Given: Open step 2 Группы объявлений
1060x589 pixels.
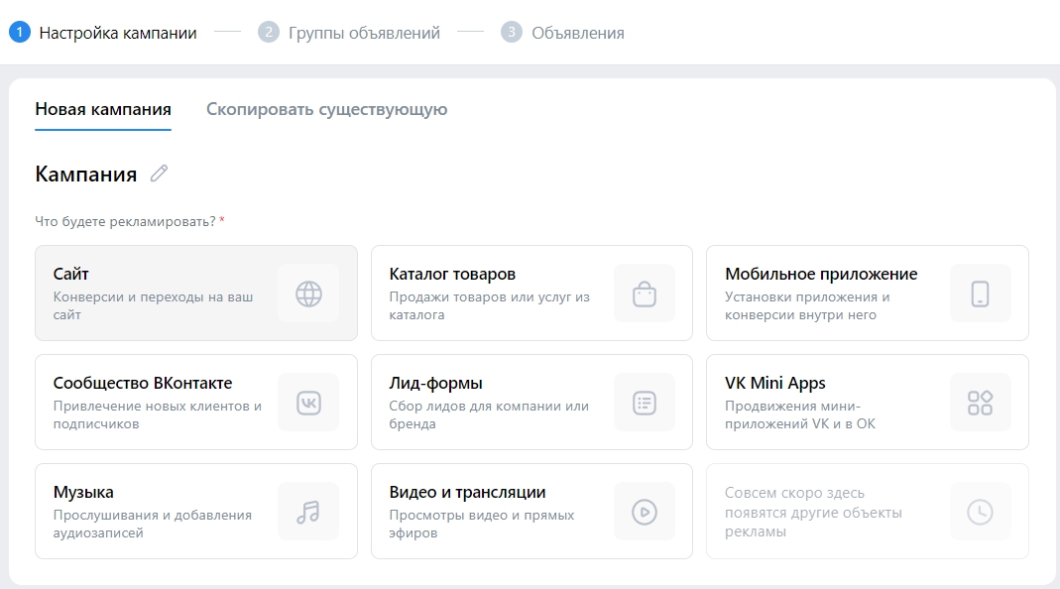Looking at the screenshot, I should (363, 33).
